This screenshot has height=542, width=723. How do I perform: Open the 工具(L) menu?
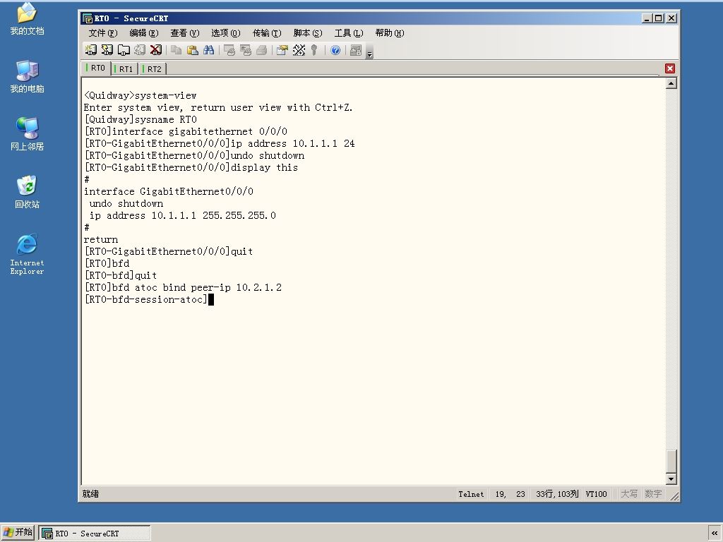(x=349, y=32)
